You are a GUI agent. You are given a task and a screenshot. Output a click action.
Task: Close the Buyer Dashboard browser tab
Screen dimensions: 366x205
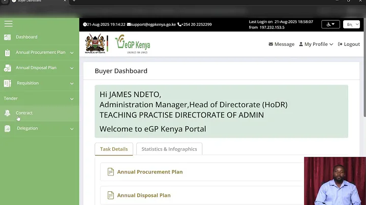65,1
